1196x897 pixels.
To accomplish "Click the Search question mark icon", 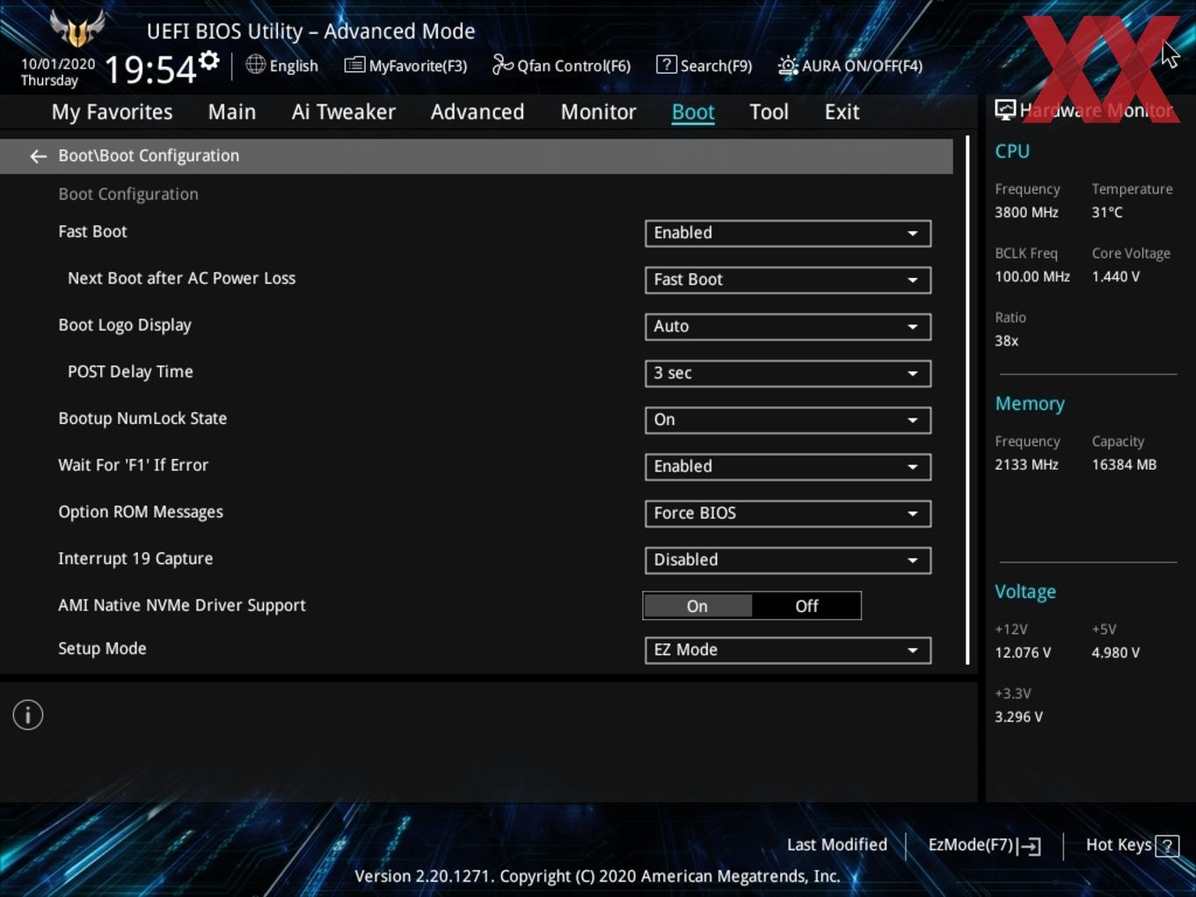I will point(667,64).
